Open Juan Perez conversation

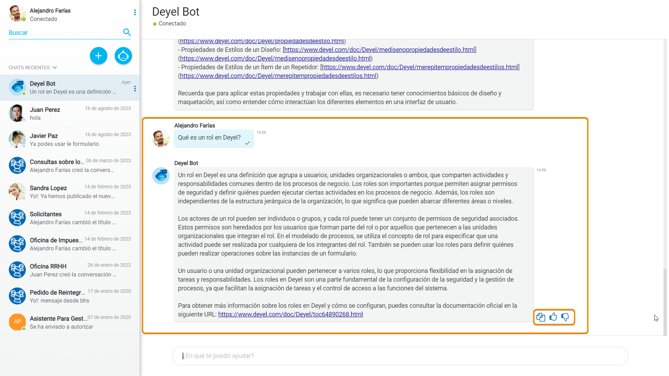click(x=70, y=113)
